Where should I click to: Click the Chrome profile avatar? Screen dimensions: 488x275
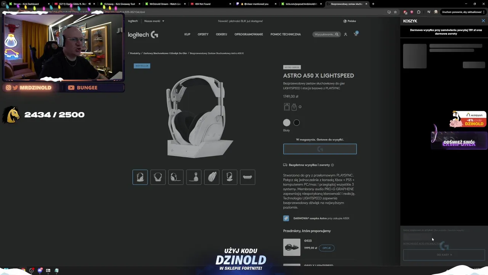(436, 12)
